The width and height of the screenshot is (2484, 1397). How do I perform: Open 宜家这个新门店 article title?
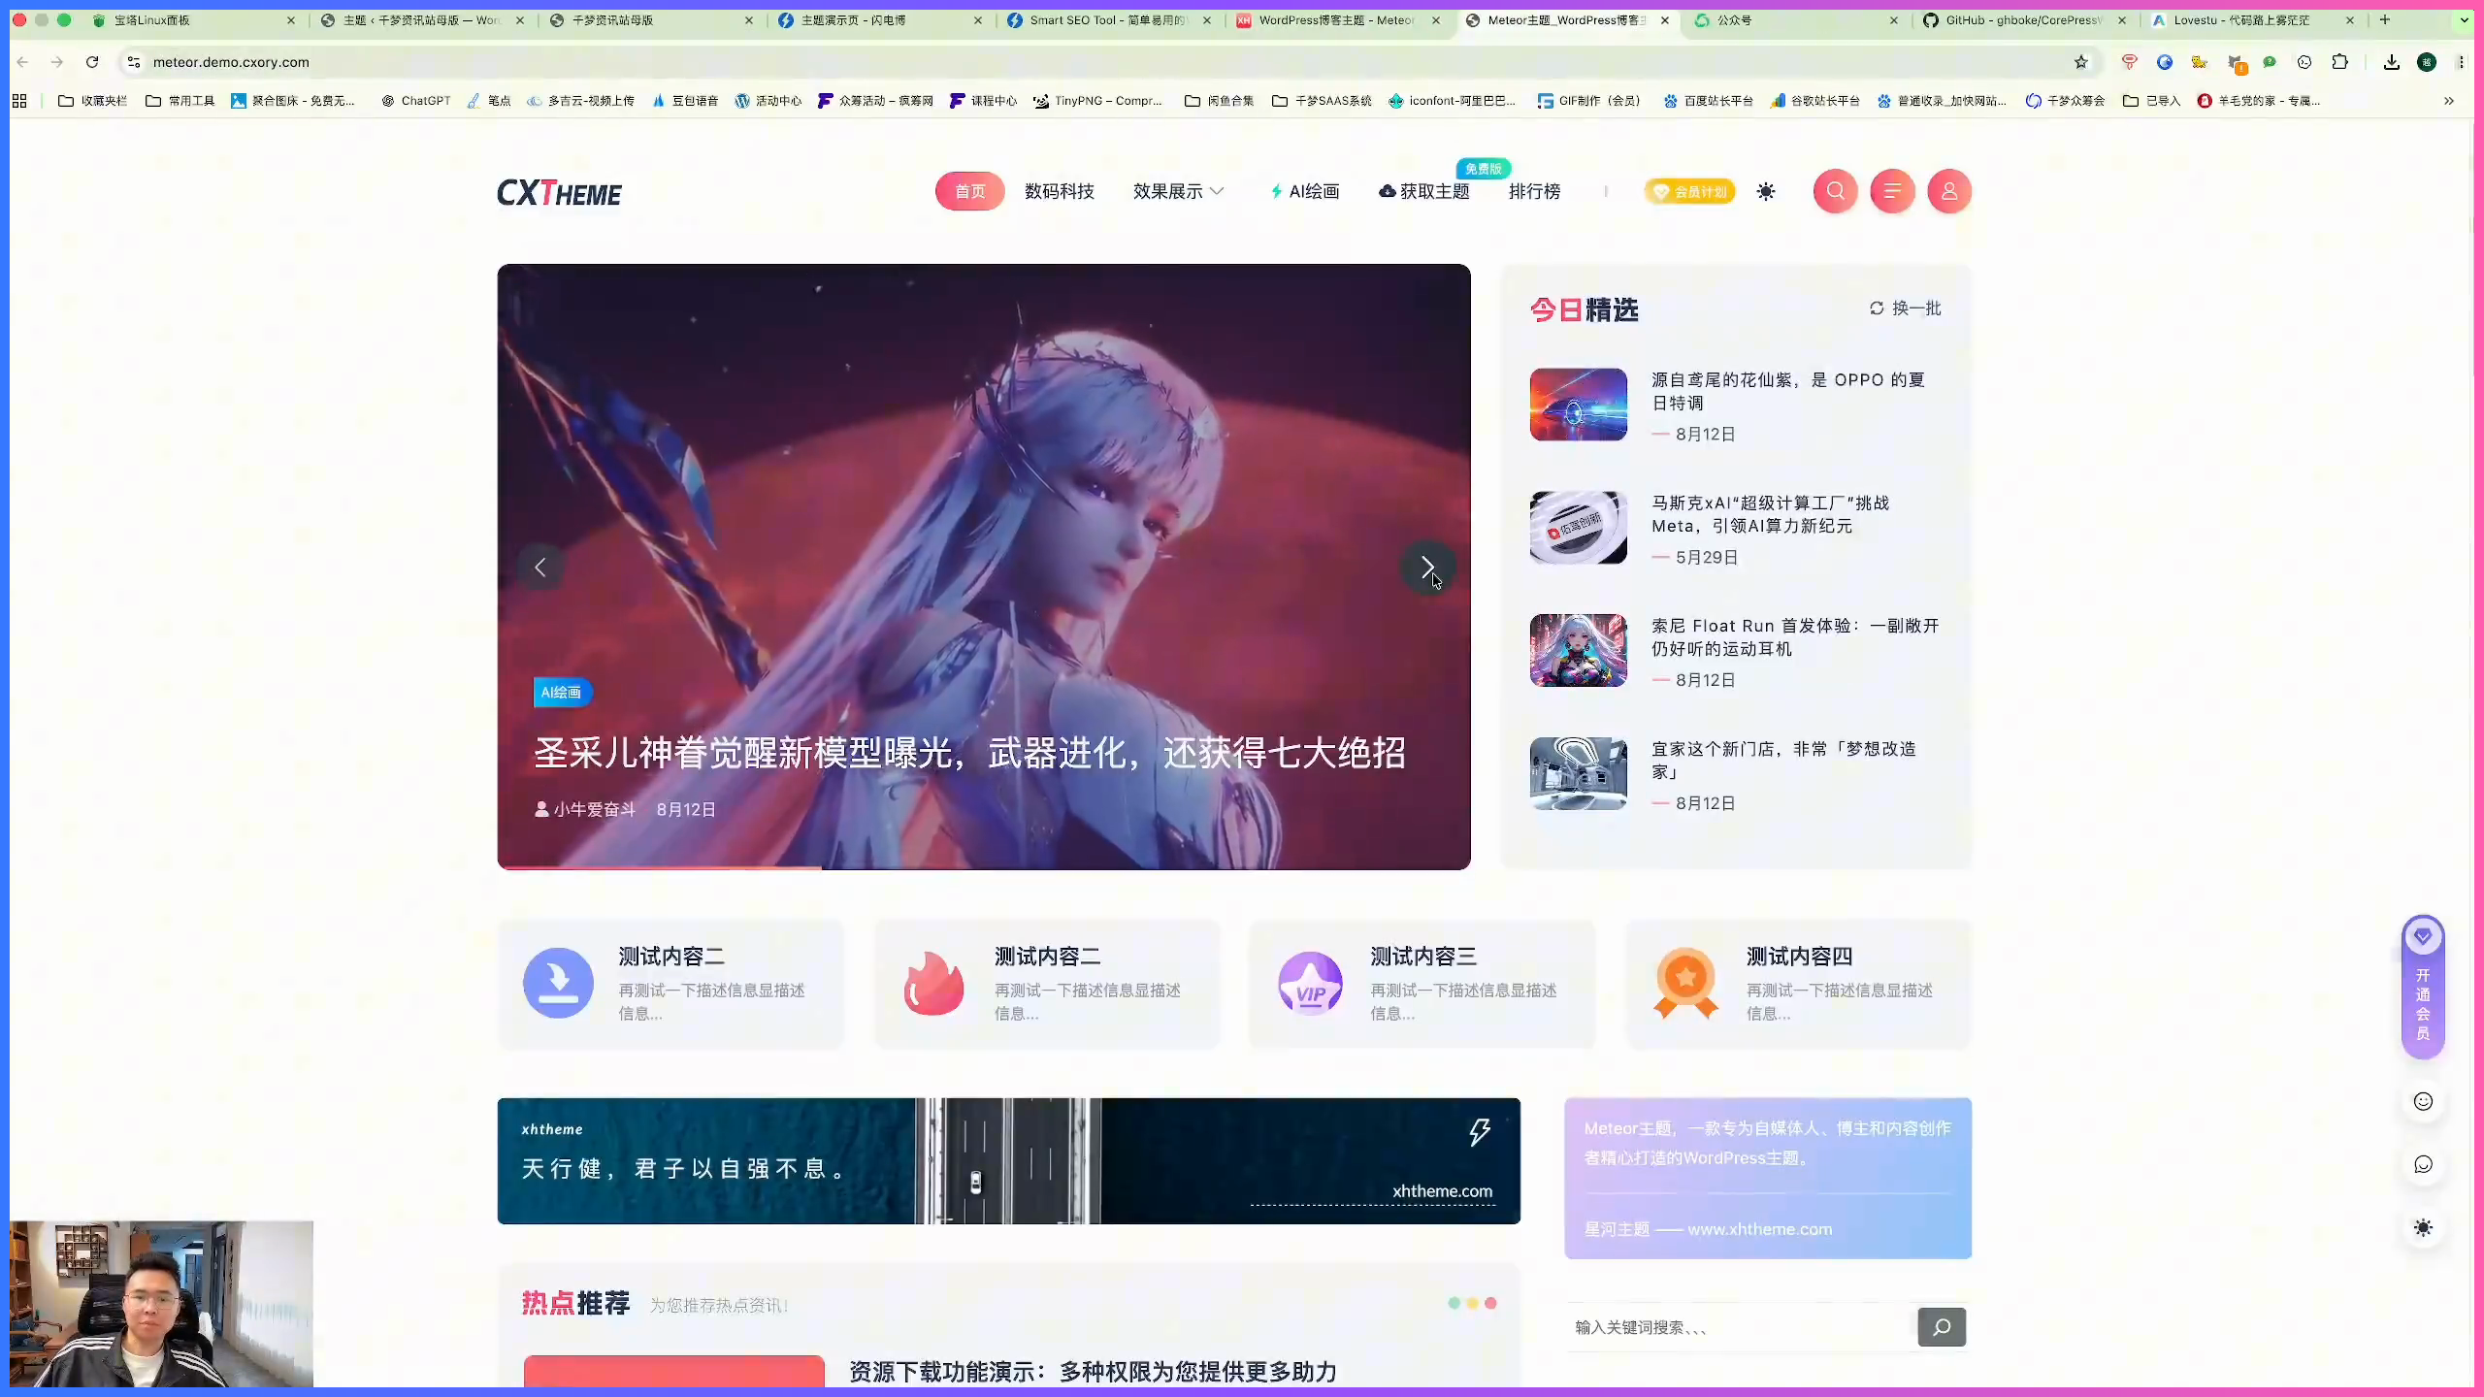(1784, 761)
